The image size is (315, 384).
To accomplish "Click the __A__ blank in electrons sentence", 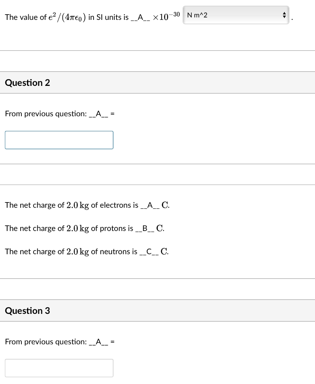I will (x=150, y=205).
